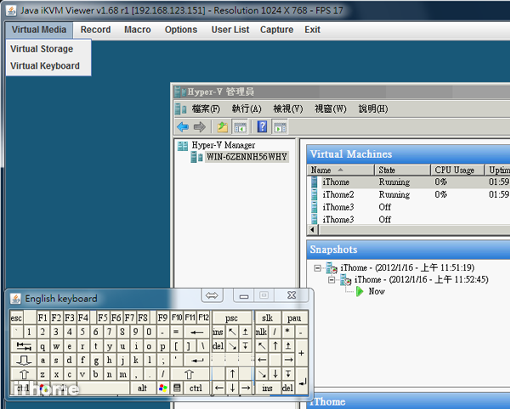Collapse the first iThome 11:51:19 snapshot node
The height and width of the screenshot is (409, 510).
coord(319,267)
